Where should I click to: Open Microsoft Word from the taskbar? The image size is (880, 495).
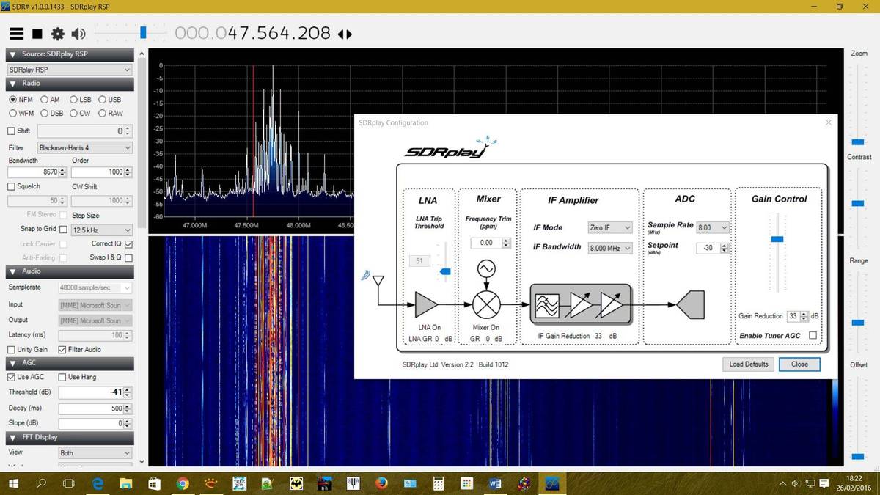click(494, 483)
